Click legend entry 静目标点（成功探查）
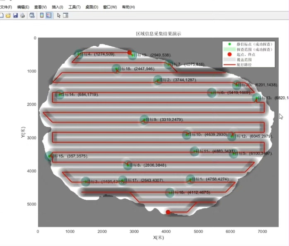 pyautogui.click(x=255, y=44)
